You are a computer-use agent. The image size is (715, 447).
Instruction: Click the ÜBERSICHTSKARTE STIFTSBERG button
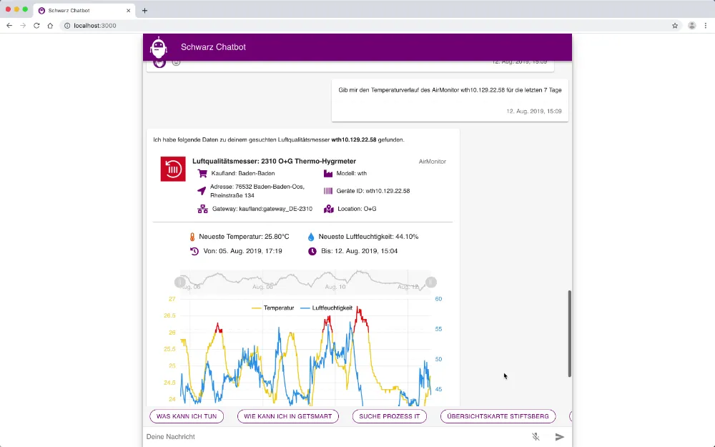point(498,416)
